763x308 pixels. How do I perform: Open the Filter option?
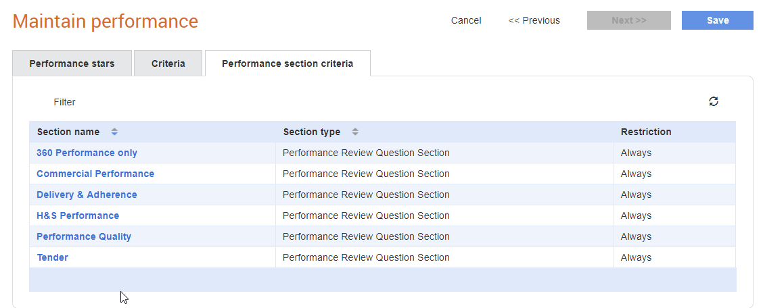[x=65, y=102]
